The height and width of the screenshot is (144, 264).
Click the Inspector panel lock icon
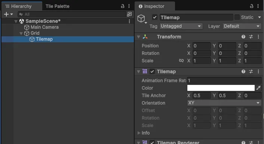pyautogui.click(x=252, y=6)
